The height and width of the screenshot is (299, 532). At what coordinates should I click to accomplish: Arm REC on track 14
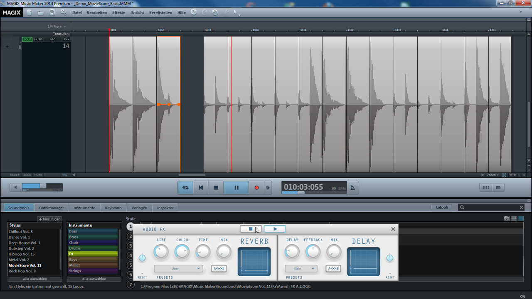[52, 39]
